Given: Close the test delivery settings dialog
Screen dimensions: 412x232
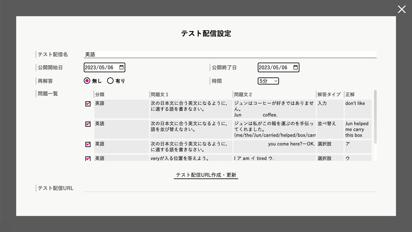Looking at the screenshot, I should pyautogui.click(x=401, y=9).
